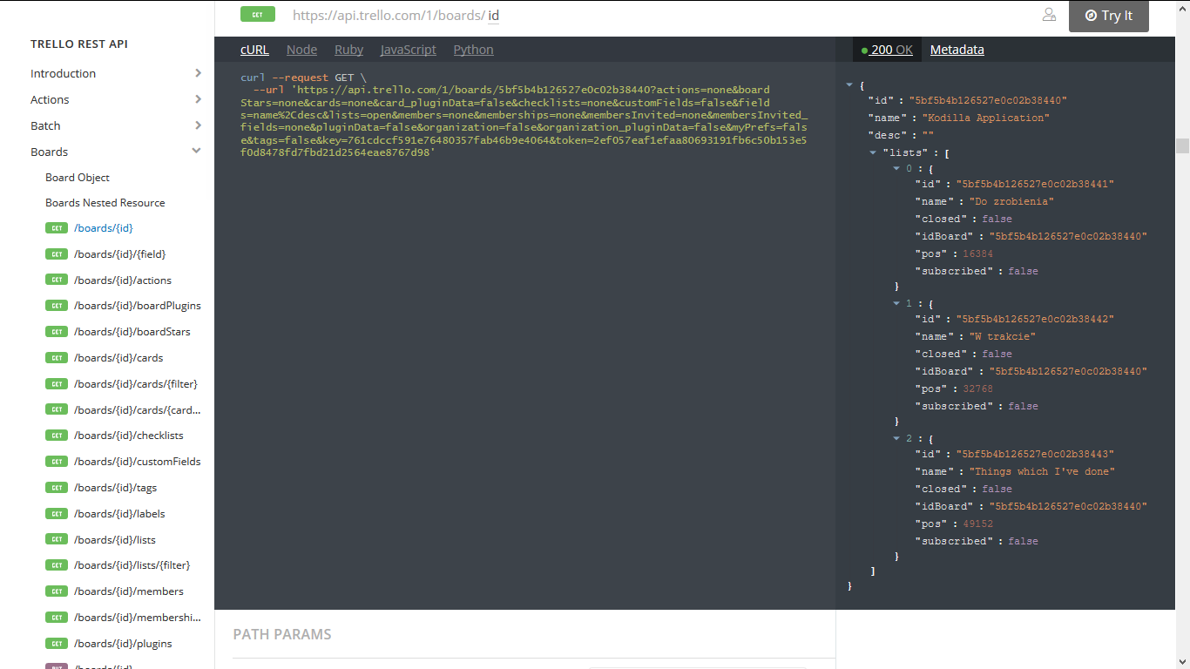Image resolution: width=1190 pixels, height=669 pixels.
Task: Open the /boards/{id}/membershi… endpoint
Action: [138, 618]
